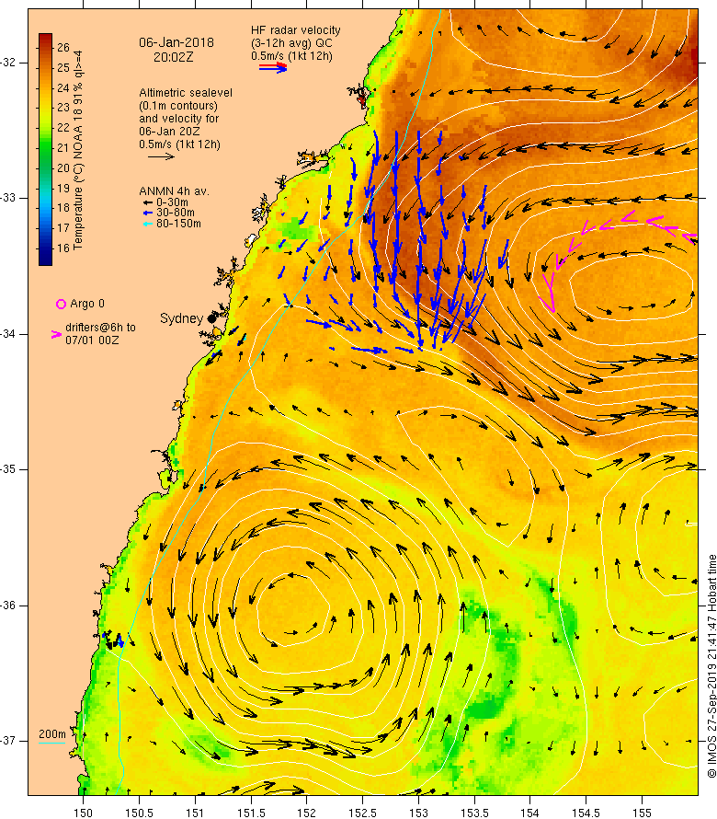The height and width of the screenshot is (819, 717).
Task: Click the 'HF radar velocity' legend text
Action: tap(296, 30)
